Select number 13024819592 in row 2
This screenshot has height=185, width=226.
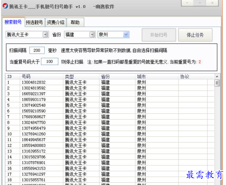coord(34,88)
